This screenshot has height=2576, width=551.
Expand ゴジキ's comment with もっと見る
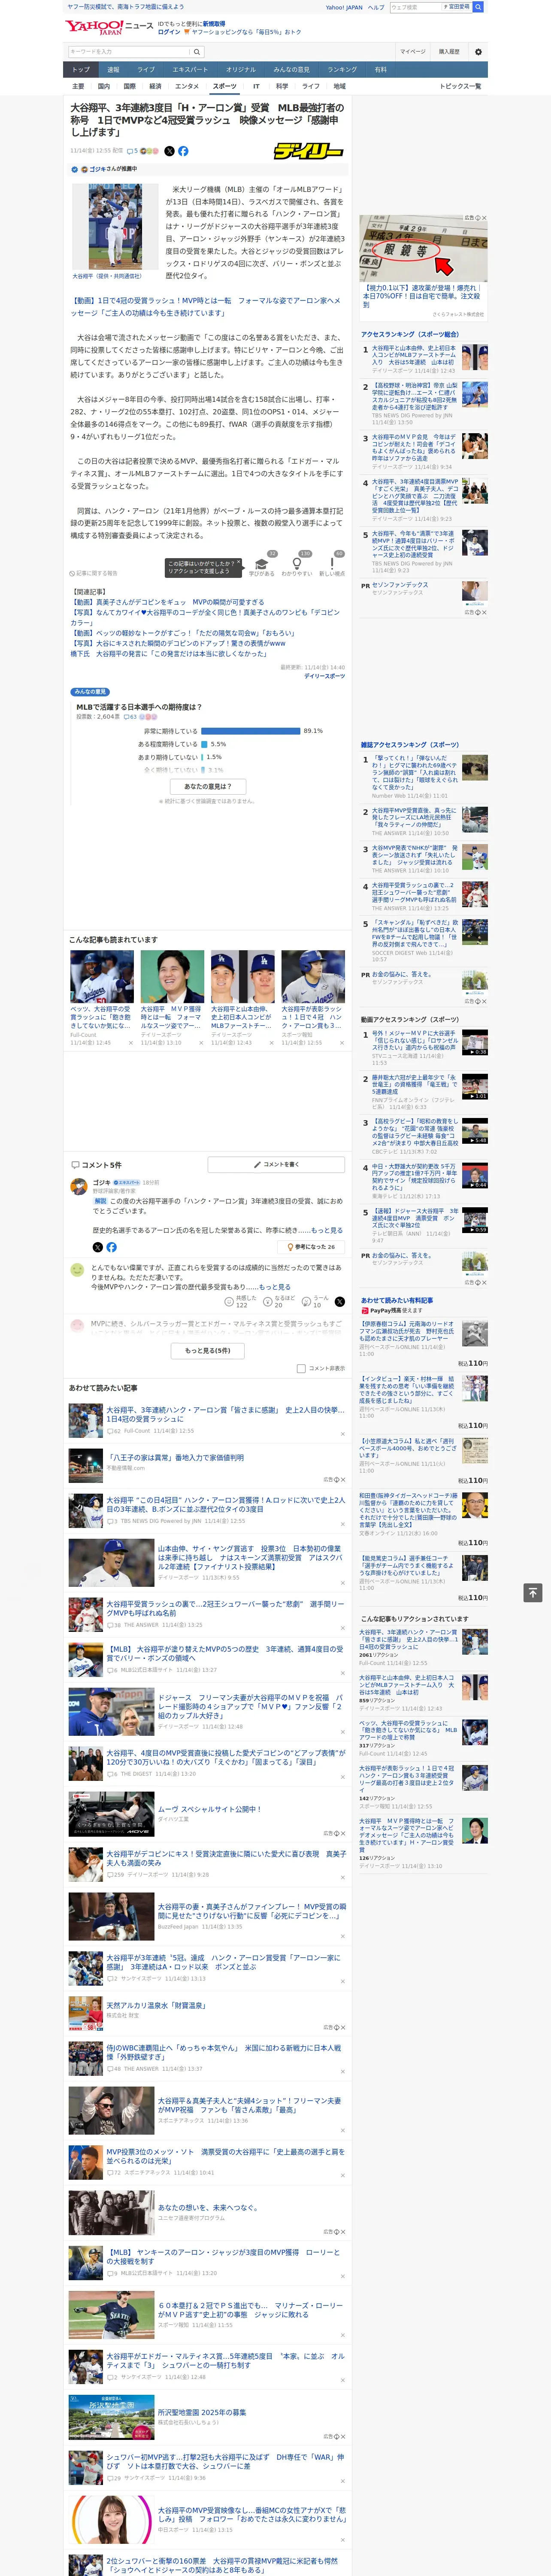[x=327, y=1230]
